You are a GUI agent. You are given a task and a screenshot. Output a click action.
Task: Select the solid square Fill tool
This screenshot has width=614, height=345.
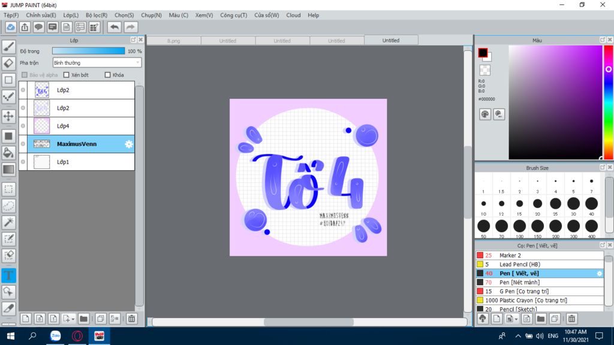tap(8, 136)
